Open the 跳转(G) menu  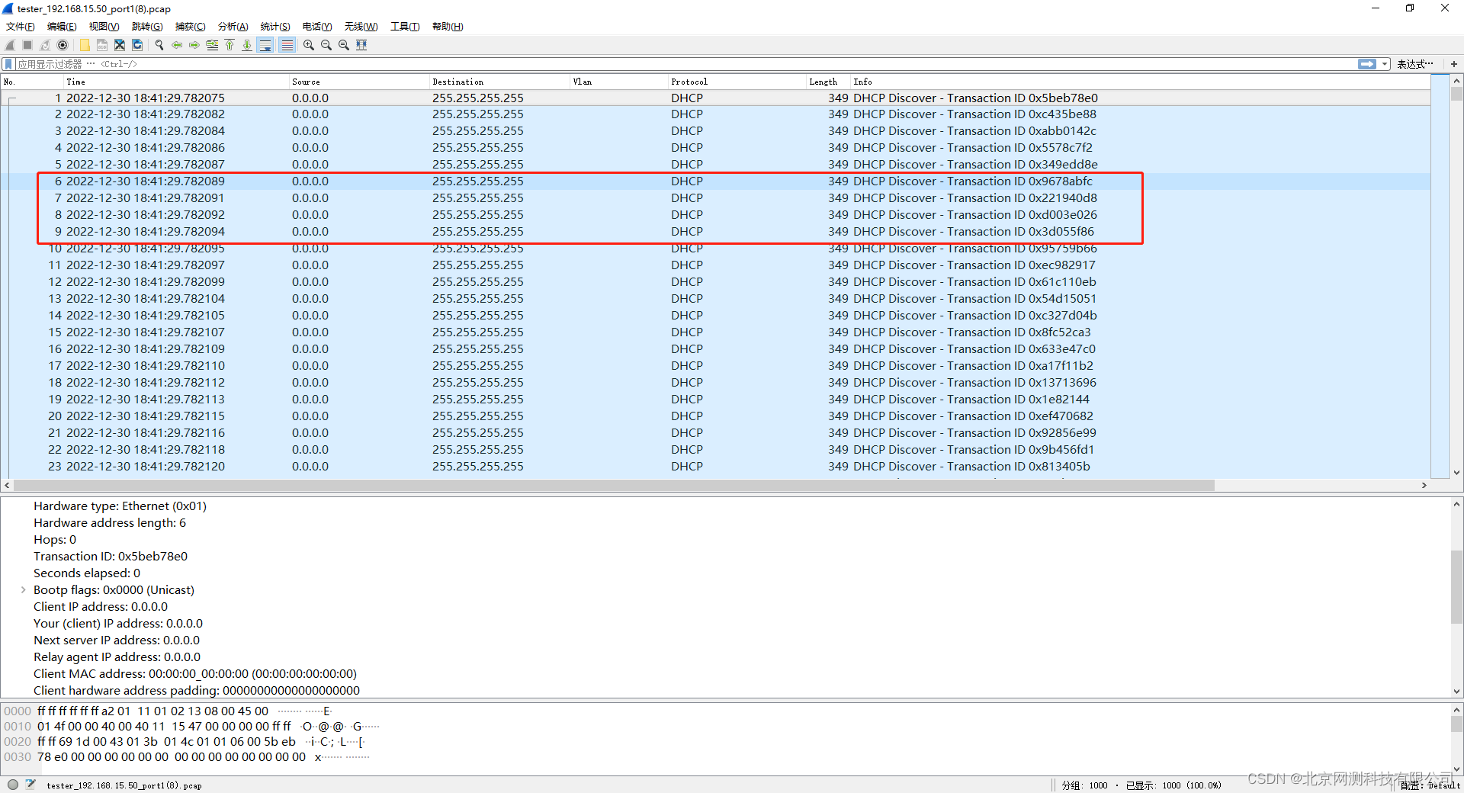pos(147,27)
